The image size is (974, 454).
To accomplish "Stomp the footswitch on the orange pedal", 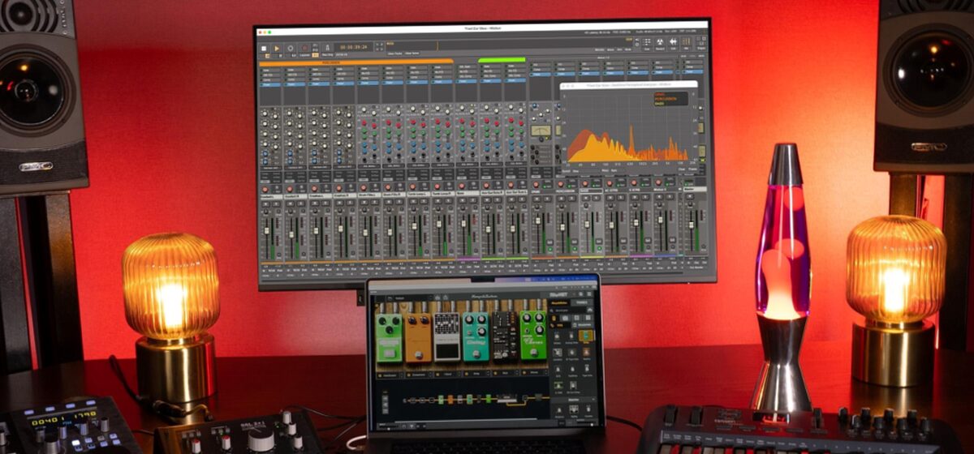I will tap(419, 354).
